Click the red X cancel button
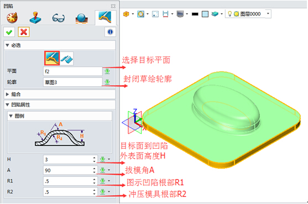This screenshot has width=308, height=204. click(x=24, y=32)
